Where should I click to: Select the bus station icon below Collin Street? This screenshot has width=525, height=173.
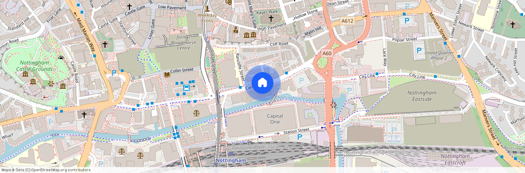click(x=186, y=88)
